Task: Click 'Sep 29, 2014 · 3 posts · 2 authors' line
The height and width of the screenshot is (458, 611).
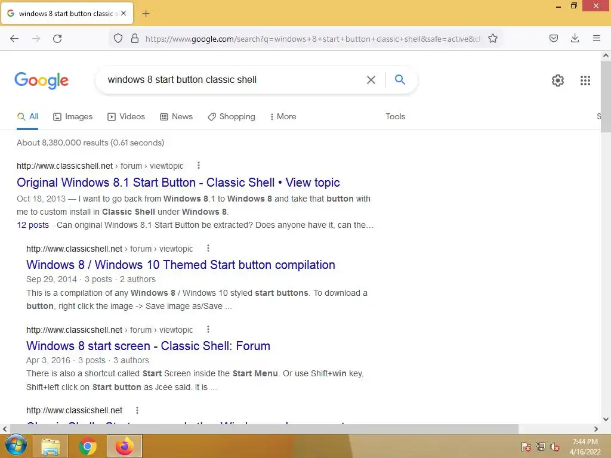Action: click(x=91, y=279)
